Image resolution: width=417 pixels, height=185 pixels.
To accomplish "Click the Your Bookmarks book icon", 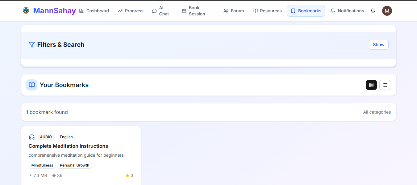I will pyautogui.click(x=32, y=85).
